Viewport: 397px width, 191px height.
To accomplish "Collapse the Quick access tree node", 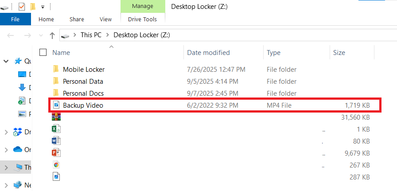I will point(6,61).
